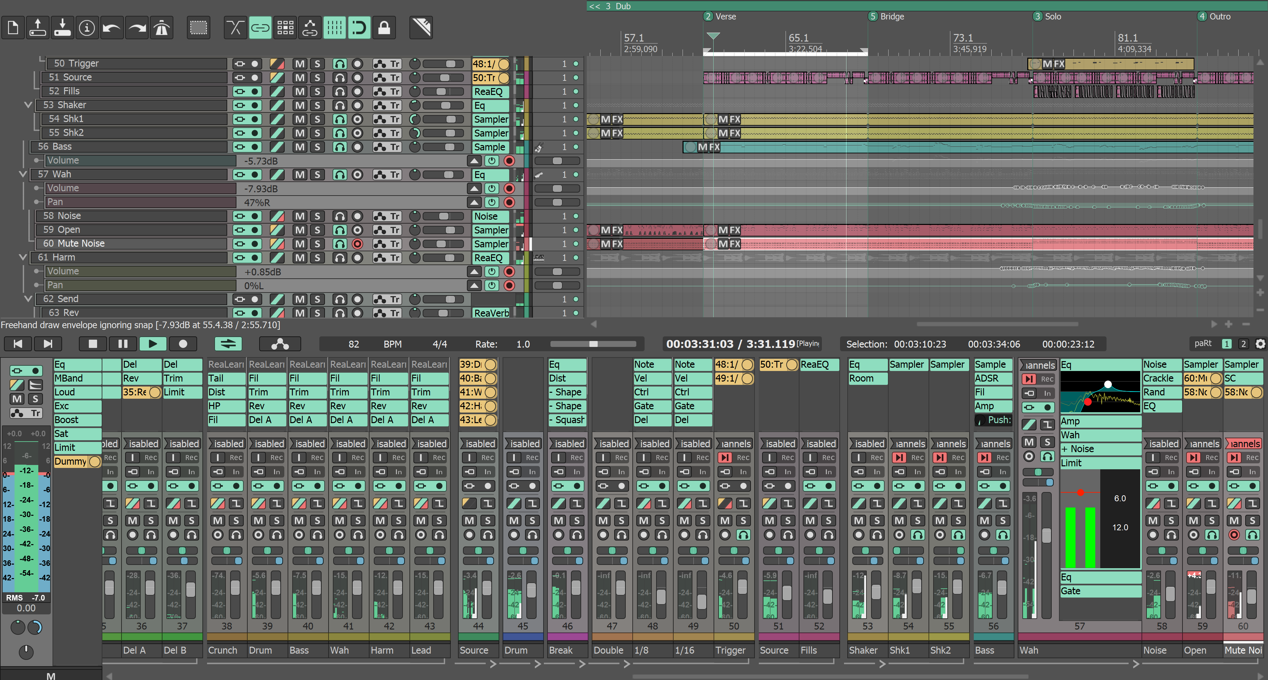
Task: Open MBand FX in master channel
Action: tap(77, 378)
